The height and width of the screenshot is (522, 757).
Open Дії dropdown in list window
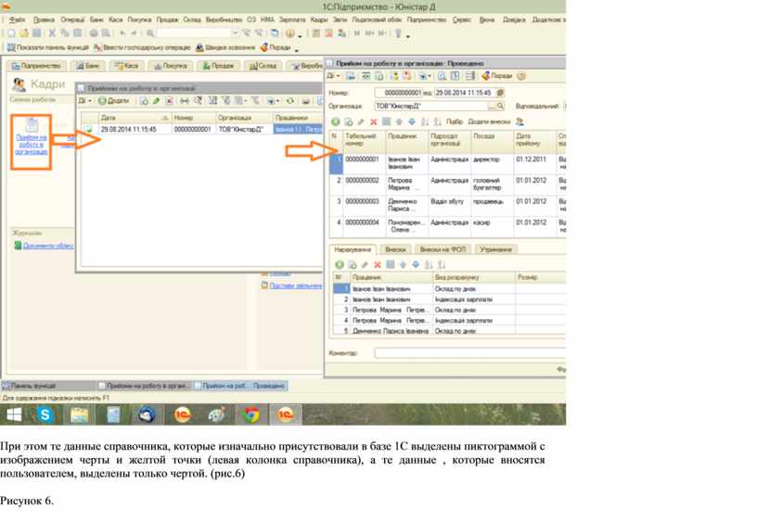click(84, 101)
